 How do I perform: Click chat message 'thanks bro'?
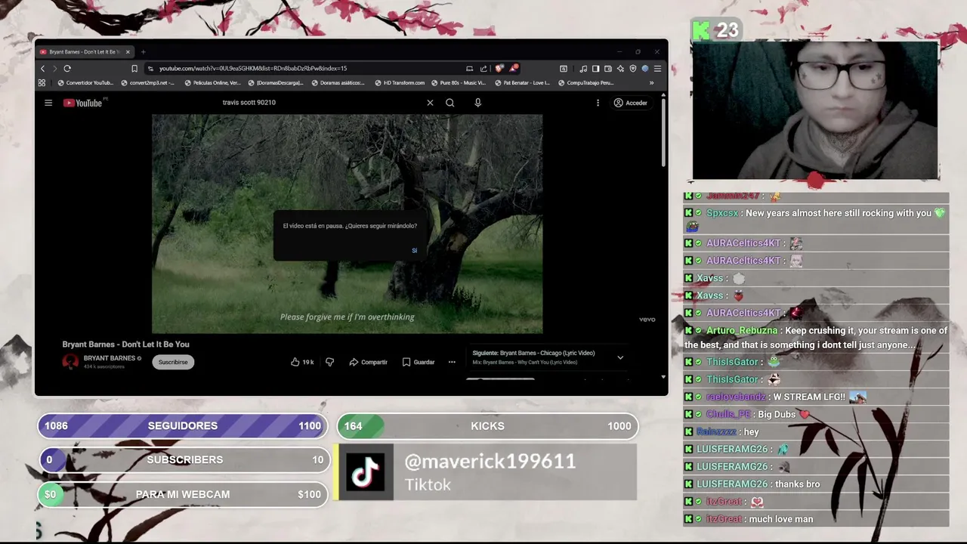pyautogui.click(x=797, y=484)
